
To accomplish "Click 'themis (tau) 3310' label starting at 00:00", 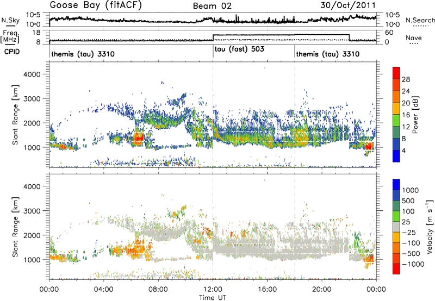I will point(83,54).
